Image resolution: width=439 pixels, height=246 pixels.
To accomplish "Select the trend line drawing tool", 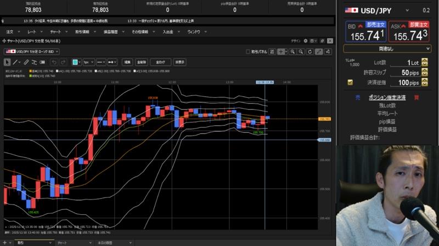I will click(14, 62).
